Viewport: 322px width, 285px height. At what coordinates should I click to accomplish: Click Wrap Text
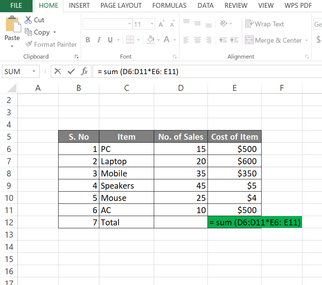click(x=265, y=24)
